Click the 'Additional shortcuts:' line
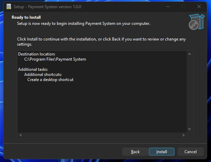 click(43, 75)
